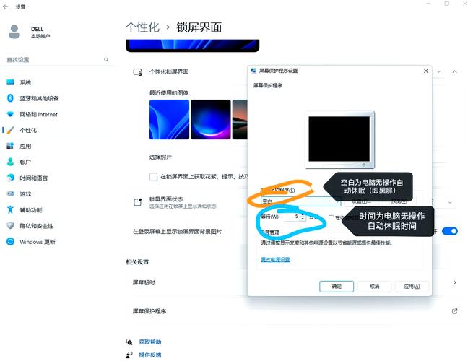
Task: Click the search magnifier icon
Action: pyautogui.click(x=106, y=60)
